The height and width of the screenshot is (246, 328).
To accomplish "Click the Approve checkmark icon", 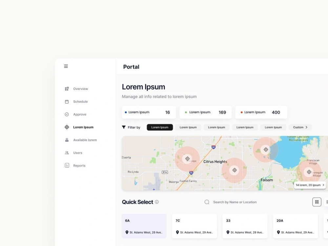I will 67,114.
